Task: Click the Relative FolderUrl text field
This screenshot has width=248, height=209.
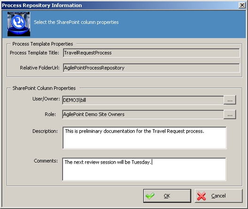Action: (x=151, y=68)
